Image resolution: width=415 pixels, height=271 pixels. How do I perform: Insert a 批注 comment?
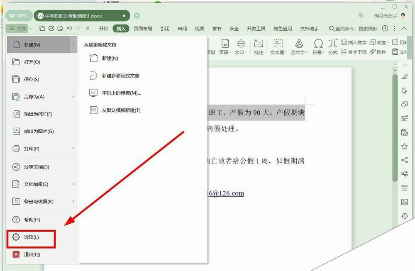point(259,47)
